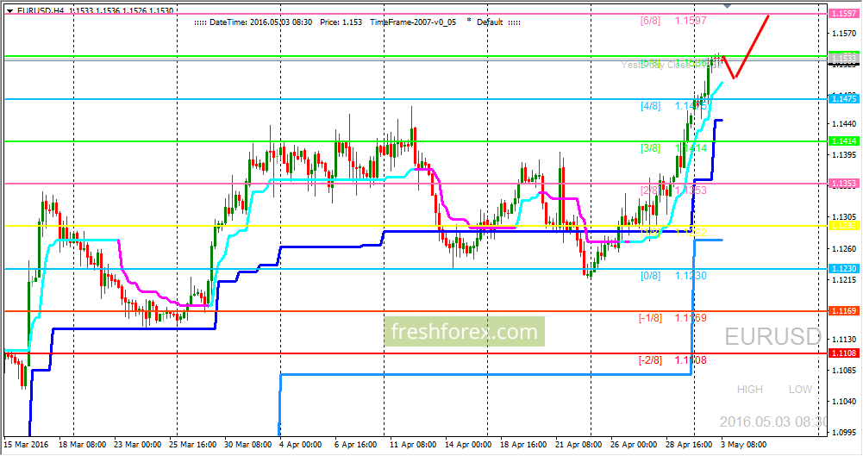
Task: Click the 1.1414 green price tag
Action: pyautogui.click(x=844, y=141)
